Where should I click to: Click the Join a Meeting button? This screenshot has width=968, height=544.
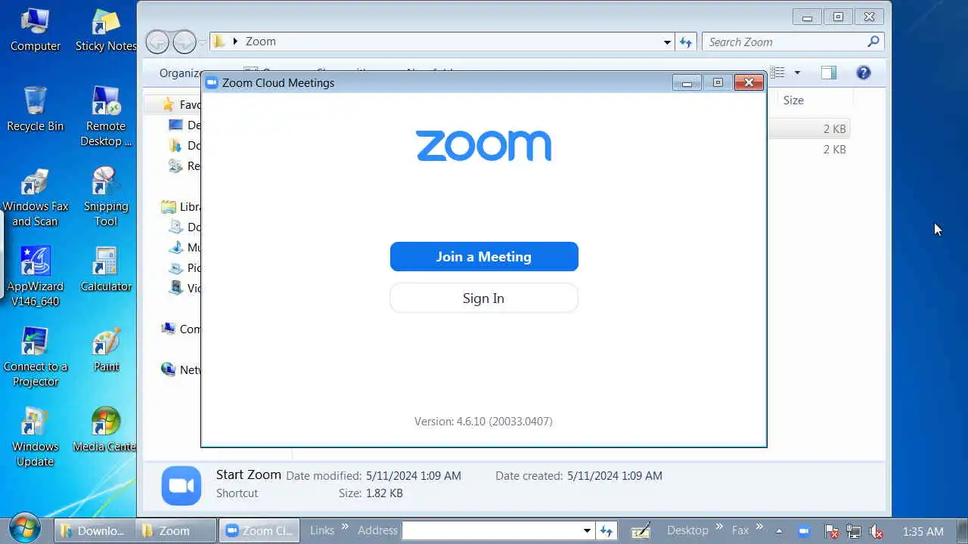pyautogui.click(x=484, y=256)
